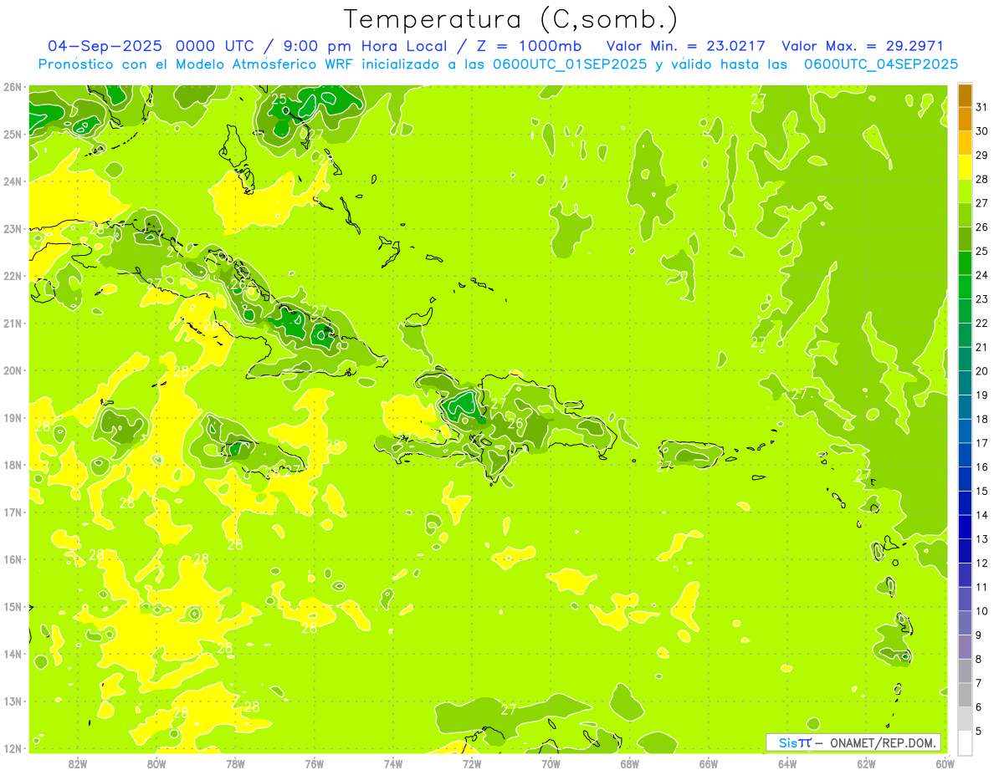
Task: Click the '10' label on the color scale
Action: tap(981, 611)
